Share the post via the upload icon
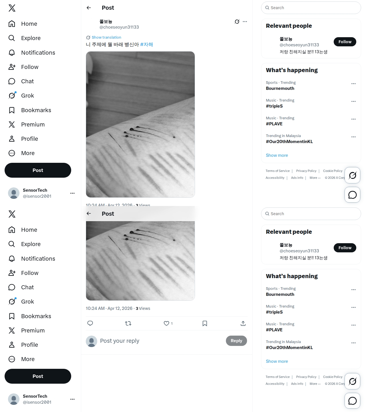 click(x=243, y=323)
